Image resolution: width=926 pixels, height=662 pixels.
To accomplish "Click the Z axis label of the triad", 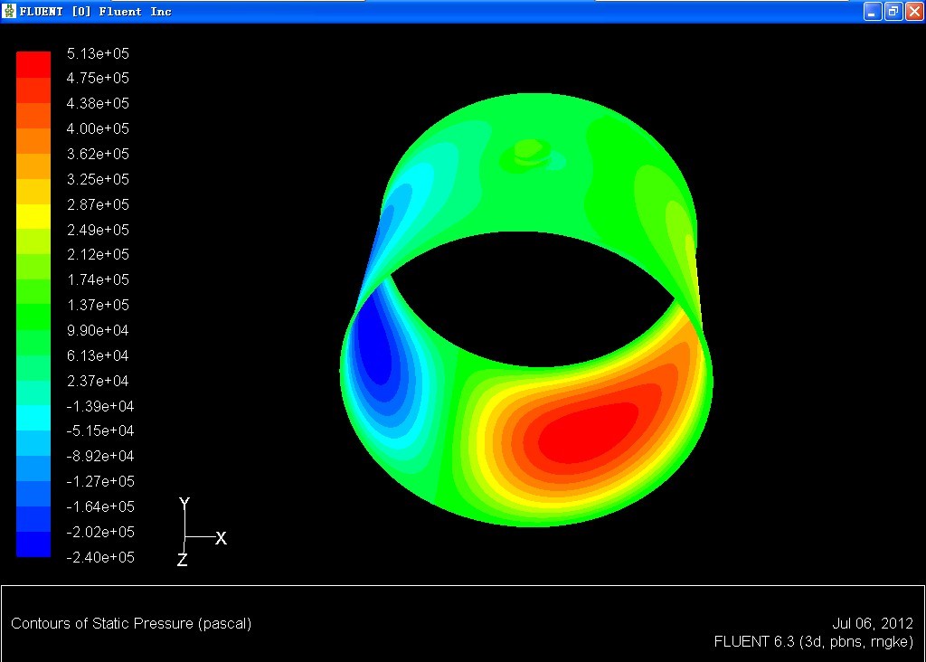I will (182, 561).
